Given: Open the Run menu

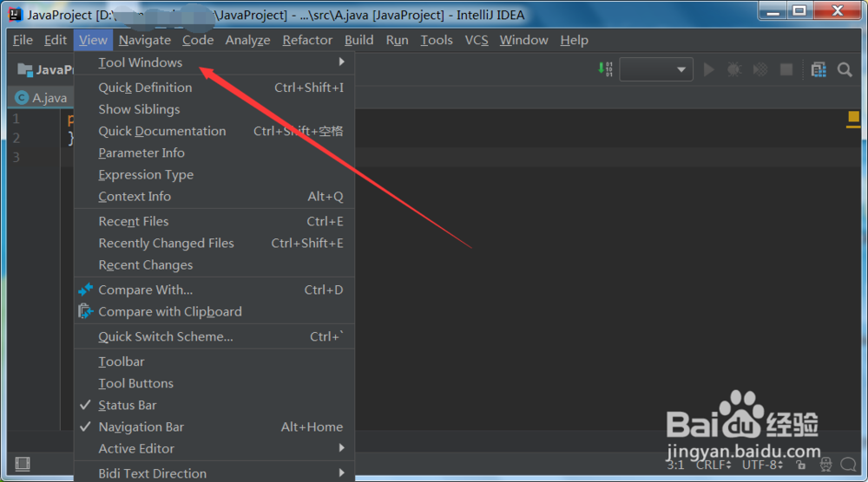Looking at the screenshot, I should pos(397,40).
